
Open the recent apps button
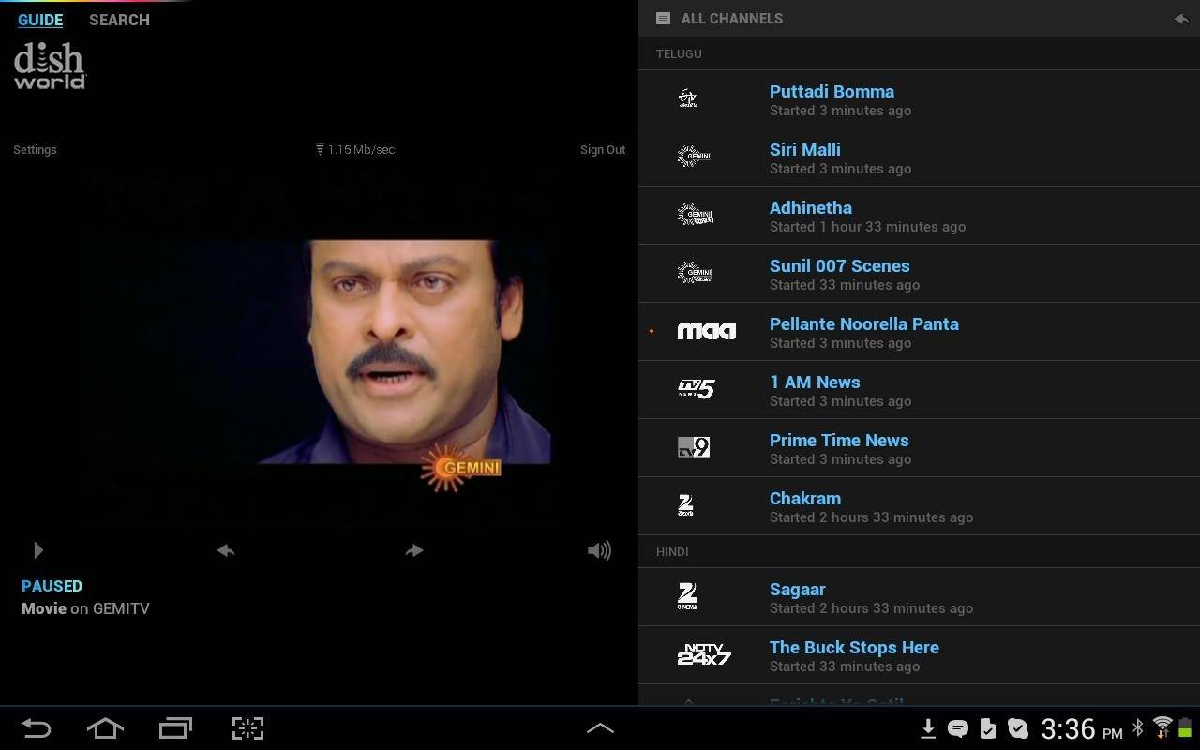click(x=175, y=728)
